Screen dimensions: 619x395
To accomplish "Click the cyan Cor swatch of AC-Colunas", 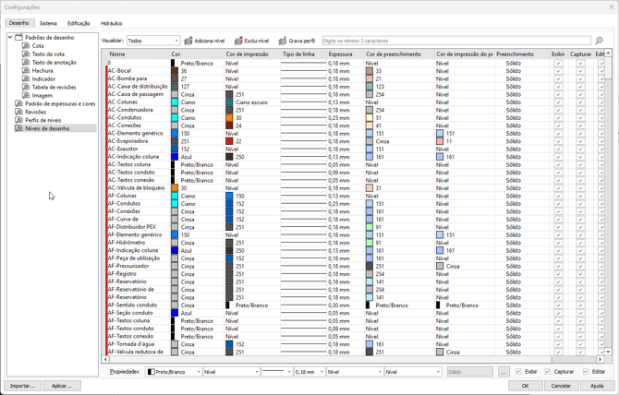I will click(175, 102).
